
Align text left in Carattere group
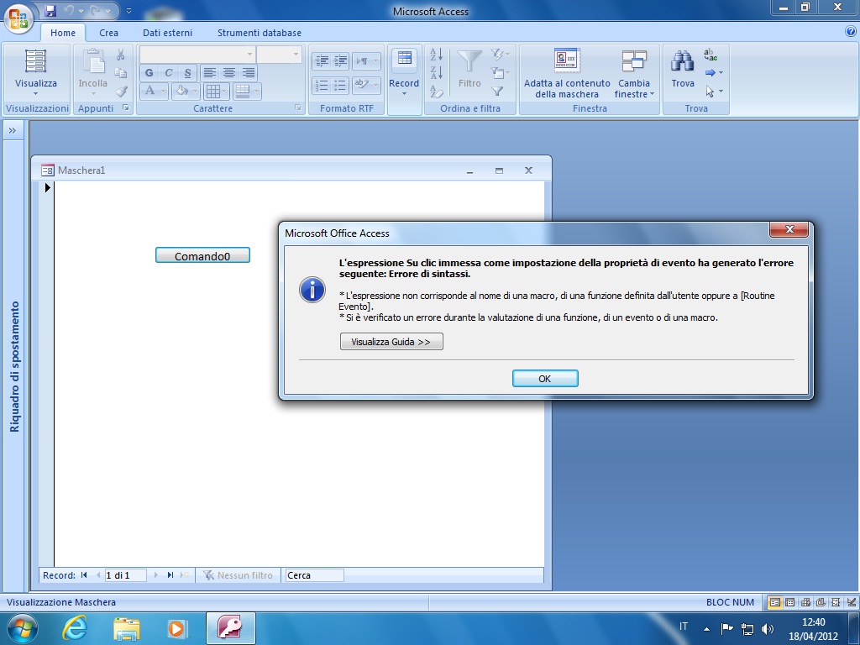point(209,72)
